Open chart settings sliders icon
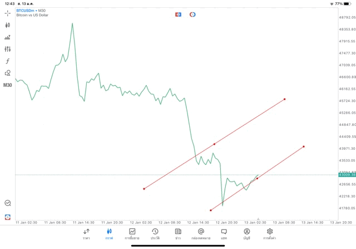This screenshot has height=249, width=356. 8,49
